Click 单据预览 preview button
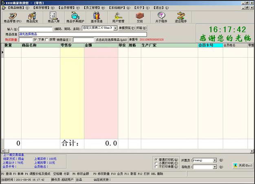Screen dimensions: 255x184 pyautogui.click(x=127, y=28)
